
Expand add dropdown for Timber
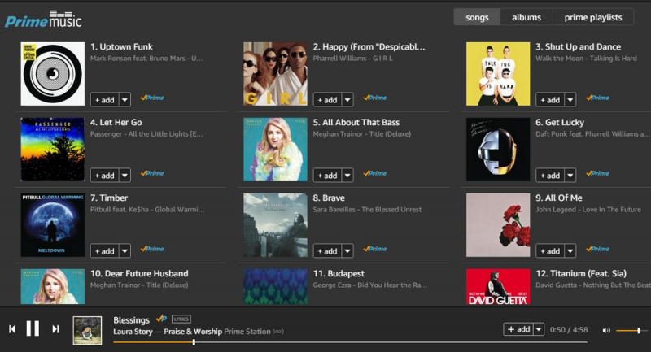pyautogui.click(x=125, y=250)
